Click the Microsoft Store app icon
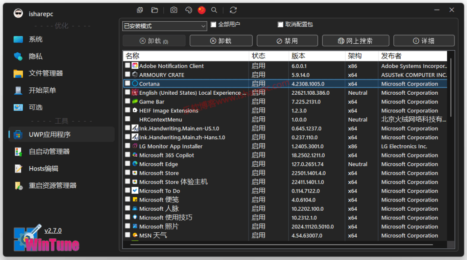This screenshot has width=467, height=260. (135, 173)
